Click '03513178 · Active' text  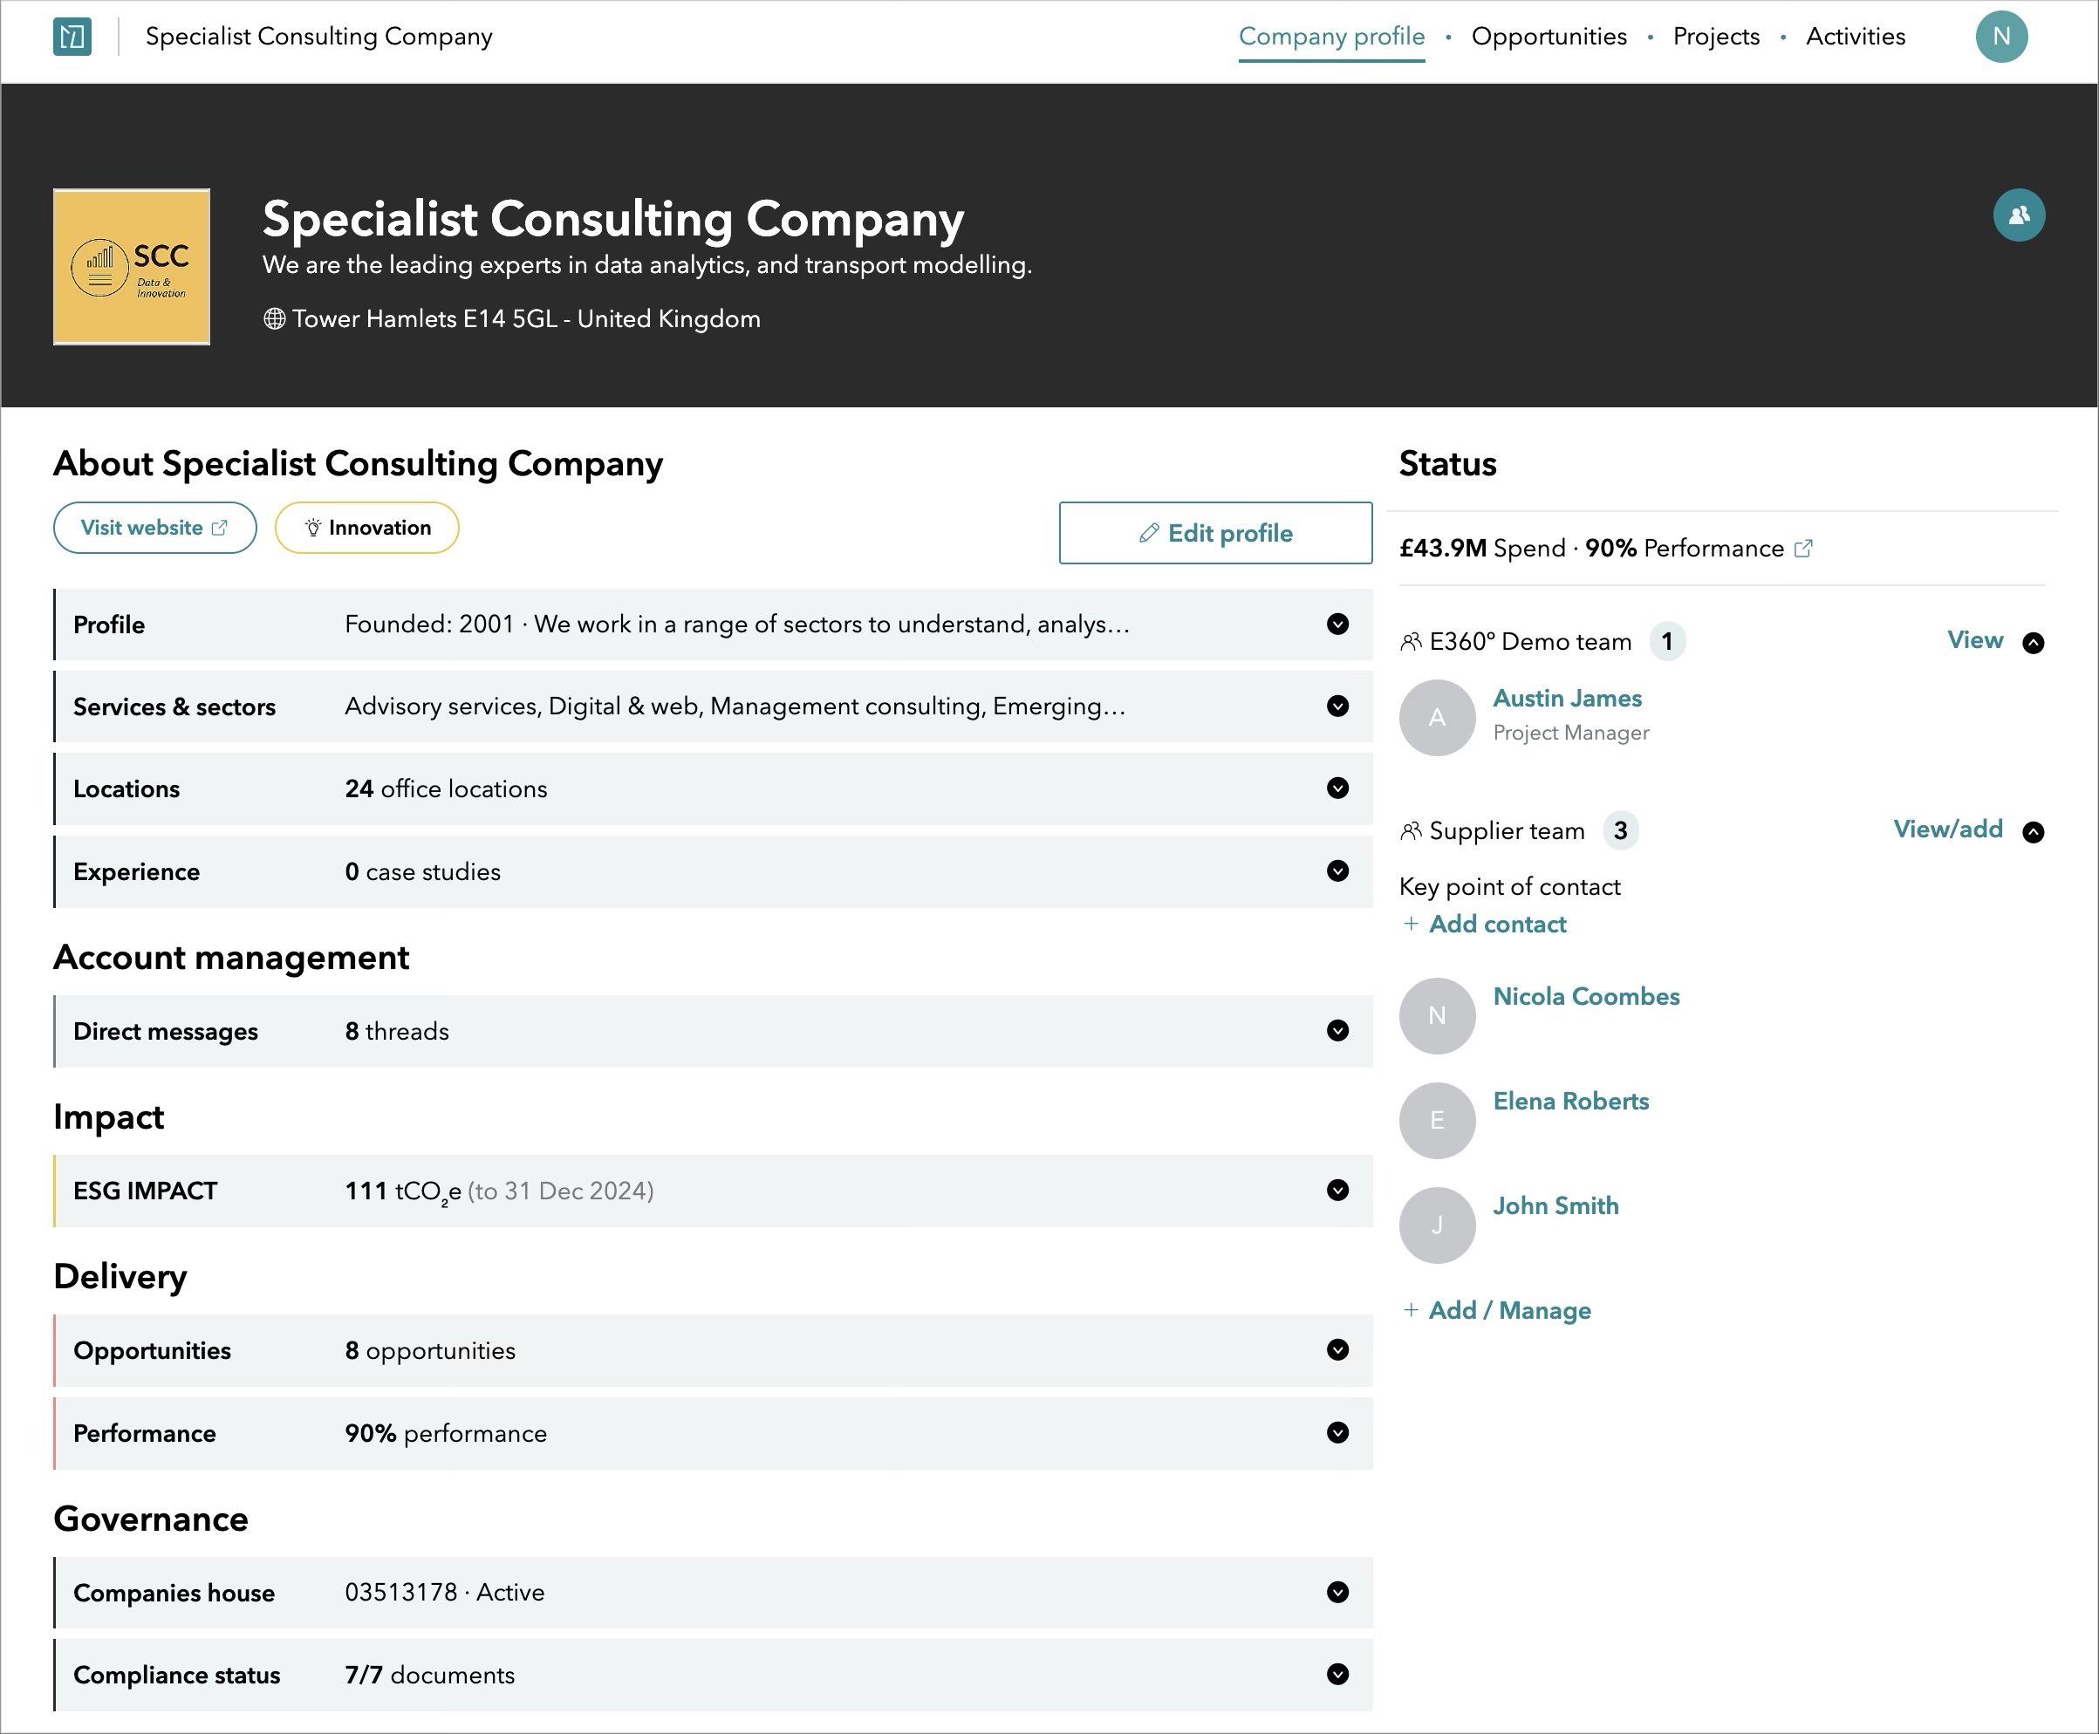(x=445, y=1592)
